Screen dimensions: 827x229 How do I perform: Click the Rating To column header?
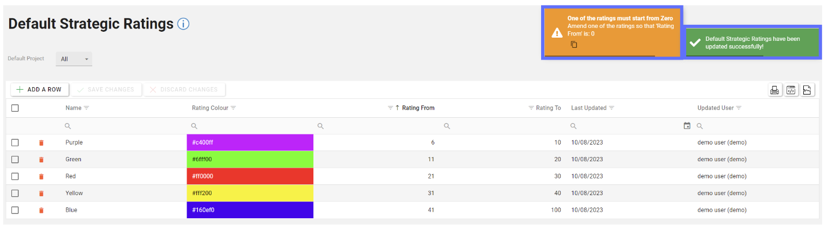[x=548, y=108]
